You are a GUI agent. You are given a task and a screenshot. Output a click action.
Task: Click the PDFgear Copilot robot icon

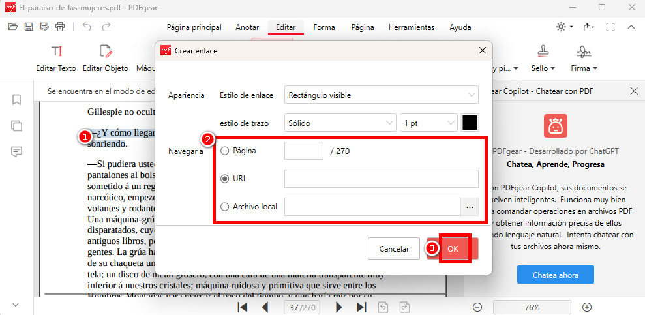(555, 126)
